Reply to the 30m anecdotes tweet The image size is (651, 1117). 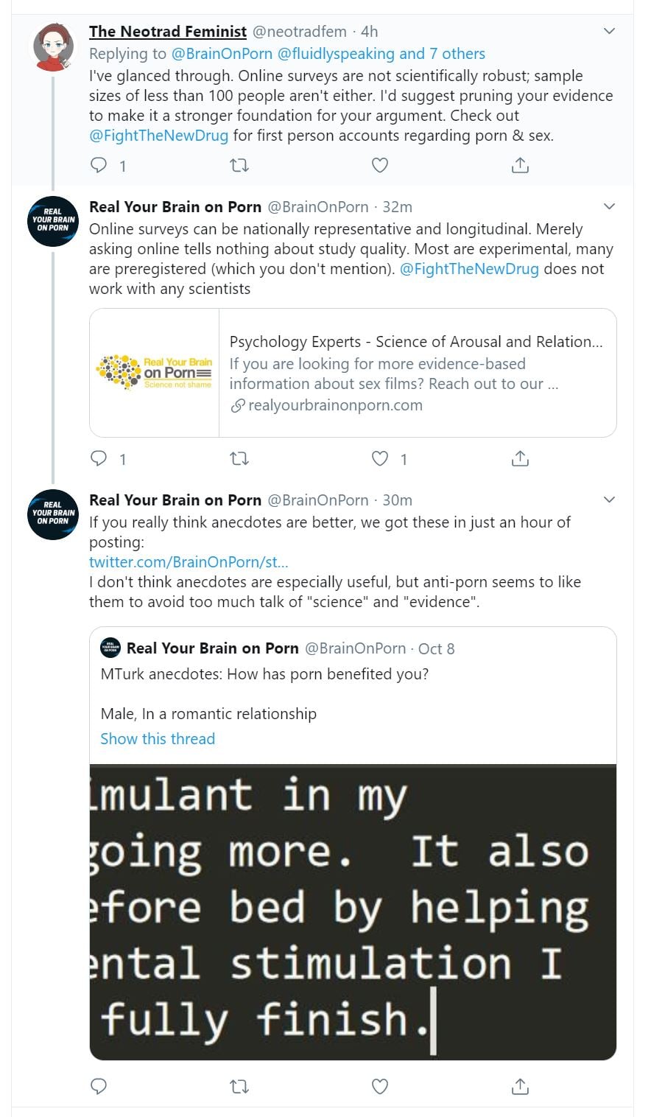coord(99,1086)
